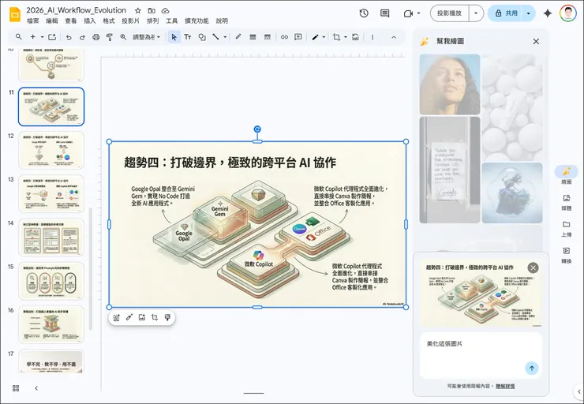This screenshot has width=584, height=404.
Task: Collapse the filmstrip with left chevron
Action: tap(36, 388)
